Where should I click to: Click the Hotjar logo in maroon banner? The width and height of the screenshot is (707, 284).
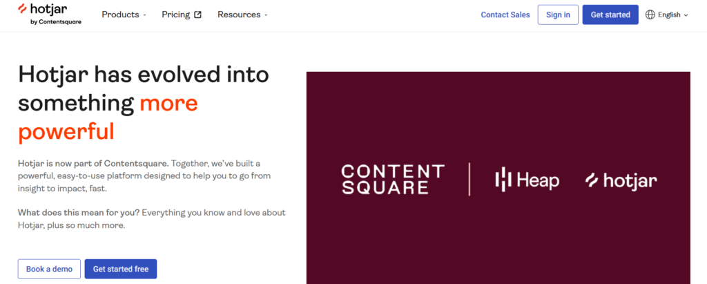coord(621,180)
